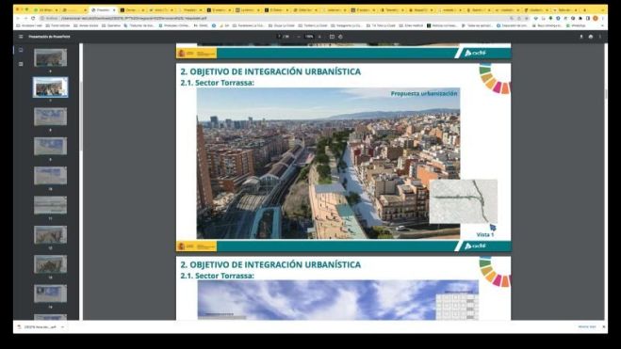Click the PDF zoom in plus button
The width and height of the screenshot is (621, 349).
[319, 37]
